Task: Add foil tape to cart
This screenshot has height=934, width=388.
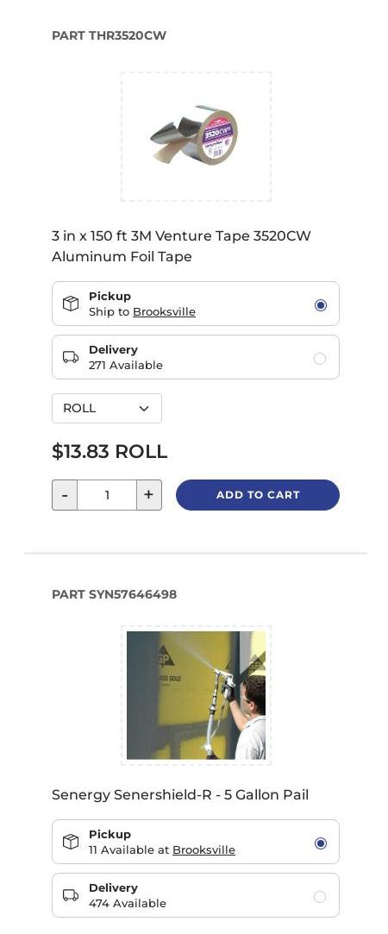Action: pyautogui.click(x=258, y=495)
